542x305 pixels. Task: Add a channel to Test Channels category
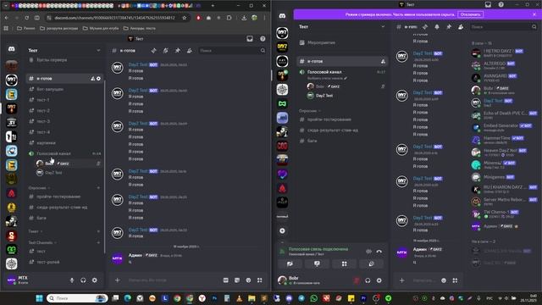98,242
